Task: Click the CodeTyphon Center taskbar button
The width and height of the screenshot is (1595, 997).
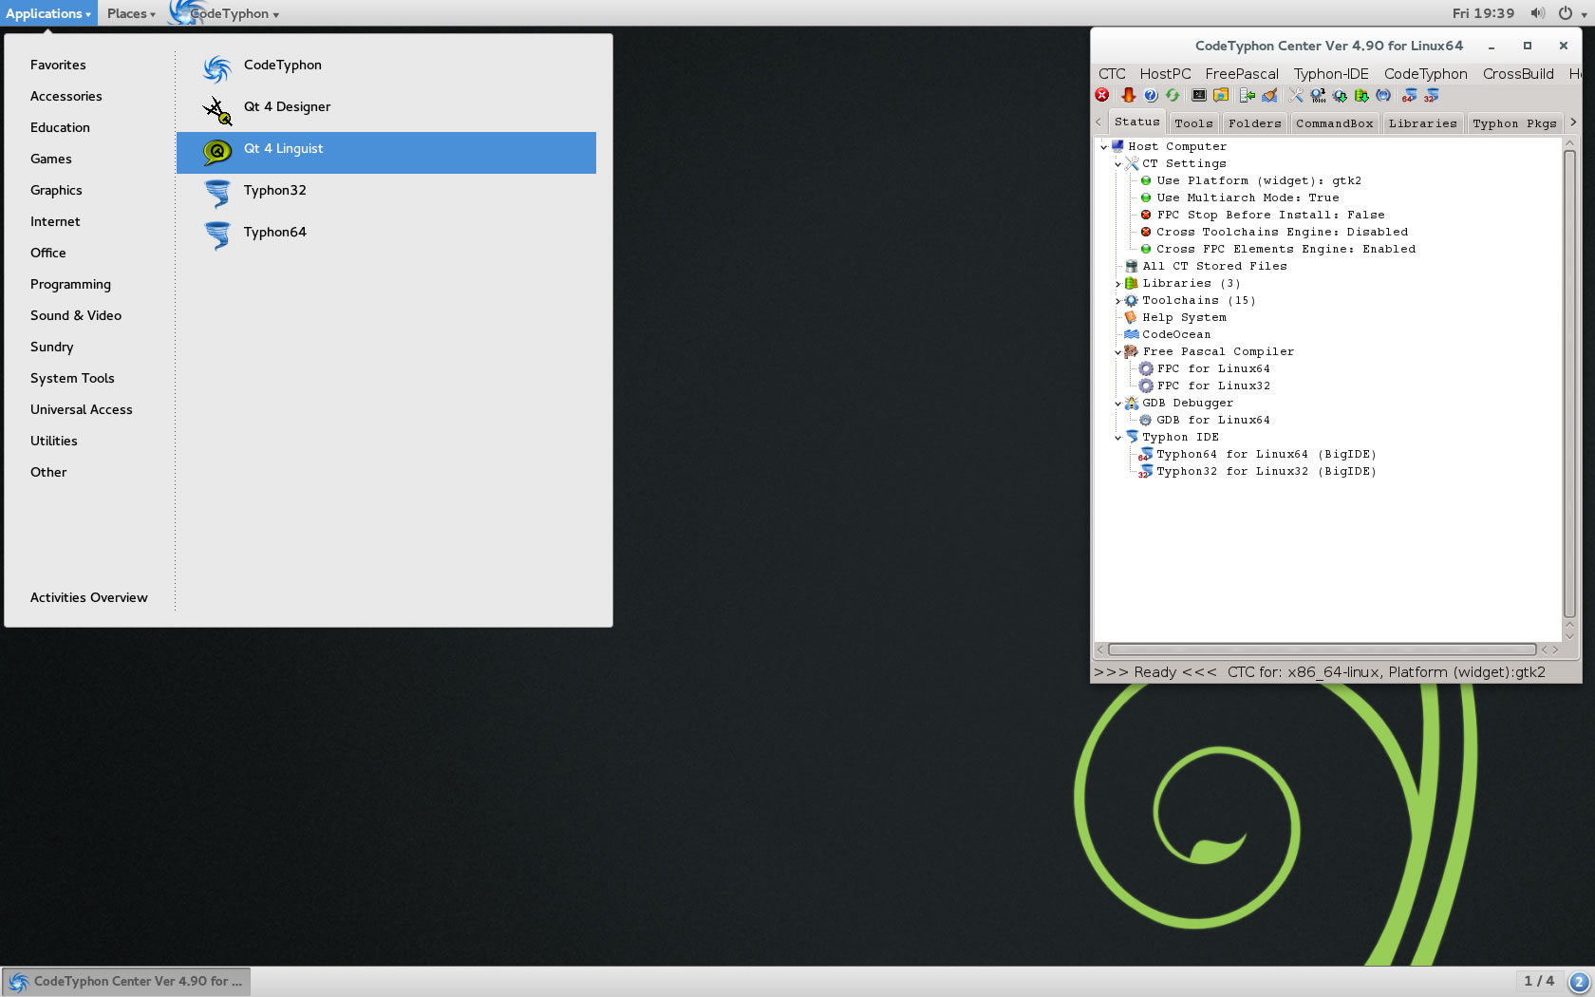Action: [126, 982]
